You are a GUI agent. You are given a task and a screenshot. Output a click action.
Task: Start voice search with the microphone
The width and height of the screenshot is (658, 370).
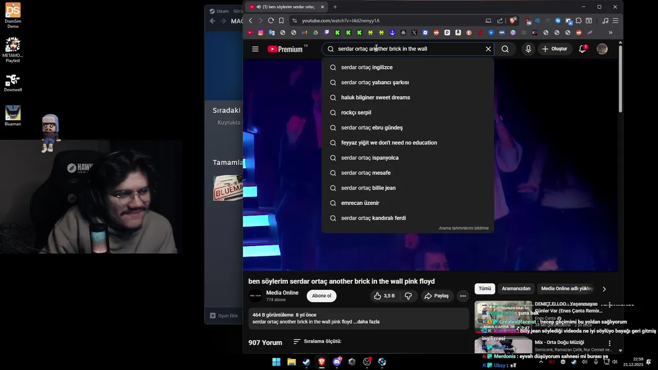528,49
